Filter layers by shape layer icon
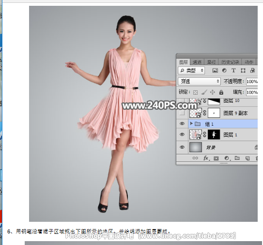Viewport: 263px width, 245px height. tap(243, 71)
